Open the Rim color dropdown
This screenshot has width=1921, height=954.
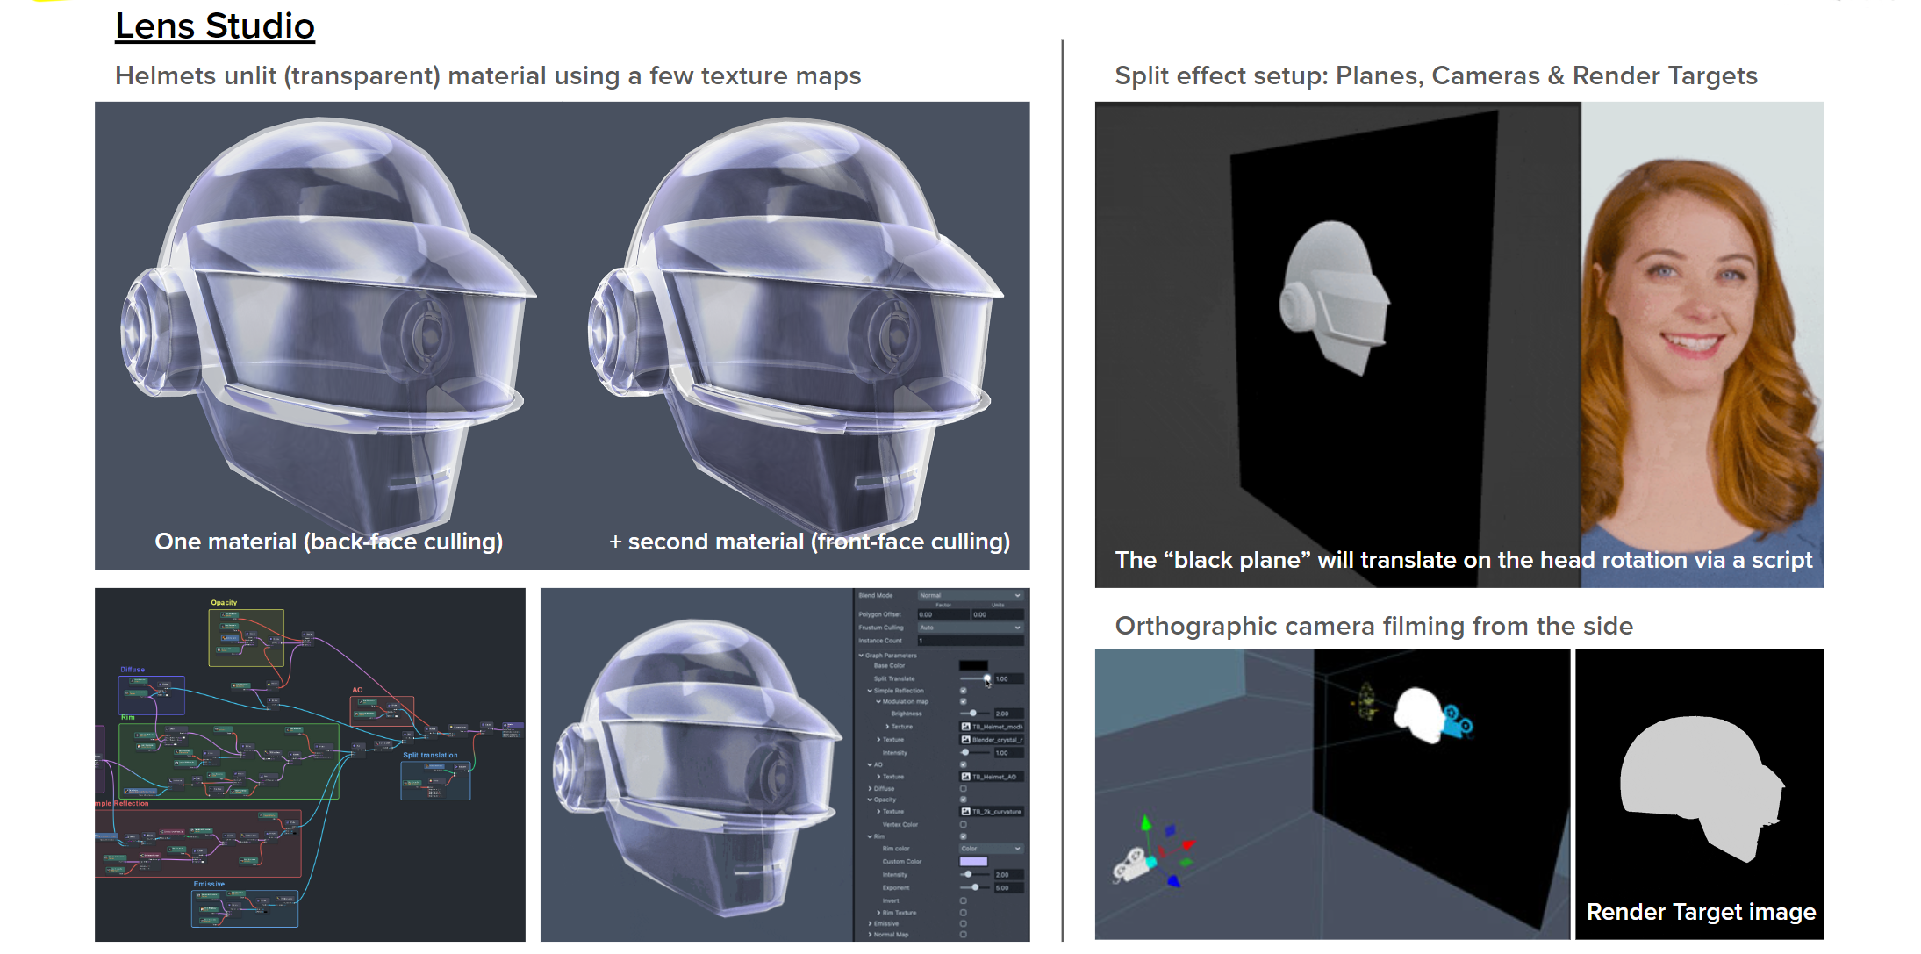(992, 849)
